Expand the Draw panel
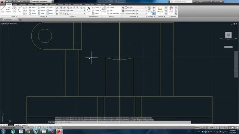 (x=14, y=16)
